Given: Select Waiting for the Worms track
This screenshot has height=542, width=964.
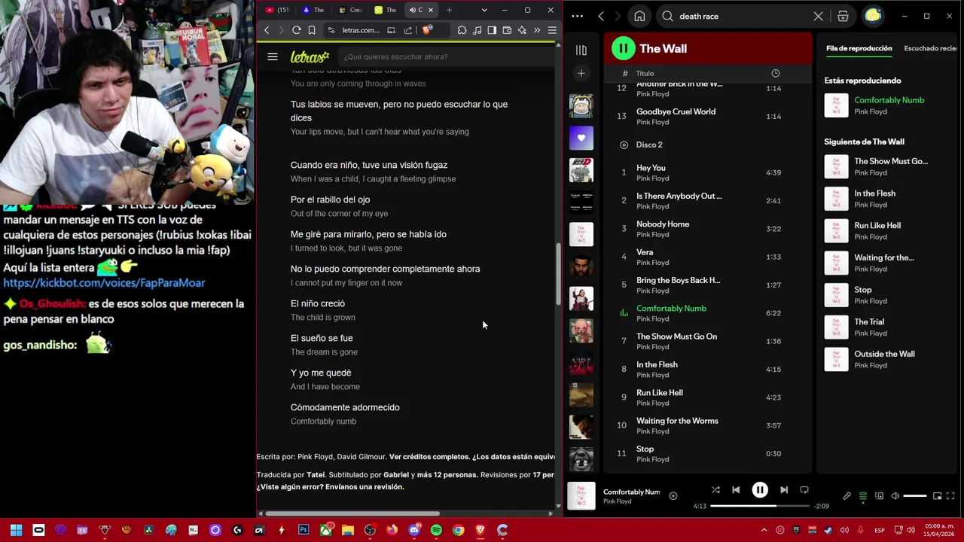Looking at the screenshot, I should click(x=708, y=425).
